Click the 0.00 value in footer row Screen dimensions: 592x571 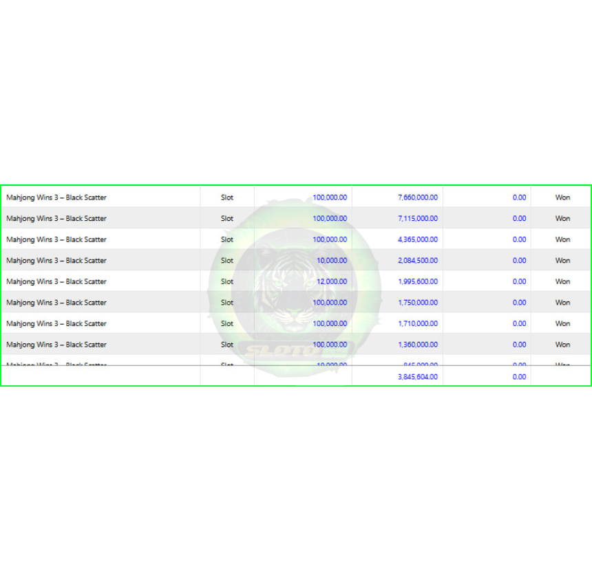click(x=519, y=376)
